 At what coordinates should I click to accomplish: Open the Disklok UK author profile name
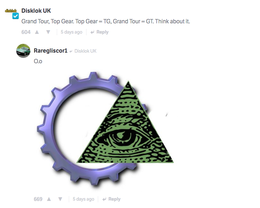[36, 11]
